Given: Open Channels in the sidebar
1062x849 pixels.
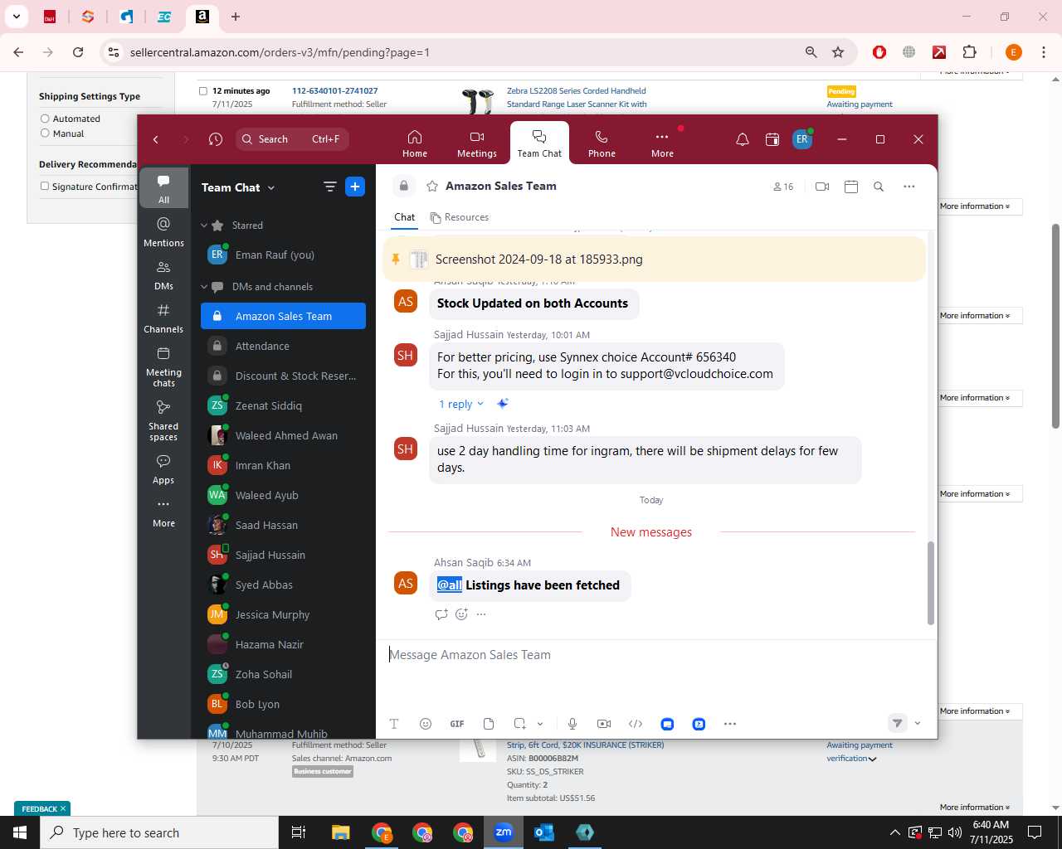Looking at the screenshot, I should coord(163,318).
